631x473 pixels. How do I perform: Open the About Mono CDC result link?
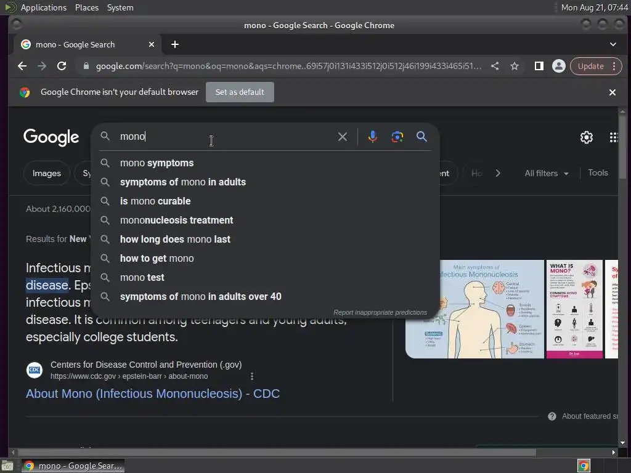(x=153, y=394)
